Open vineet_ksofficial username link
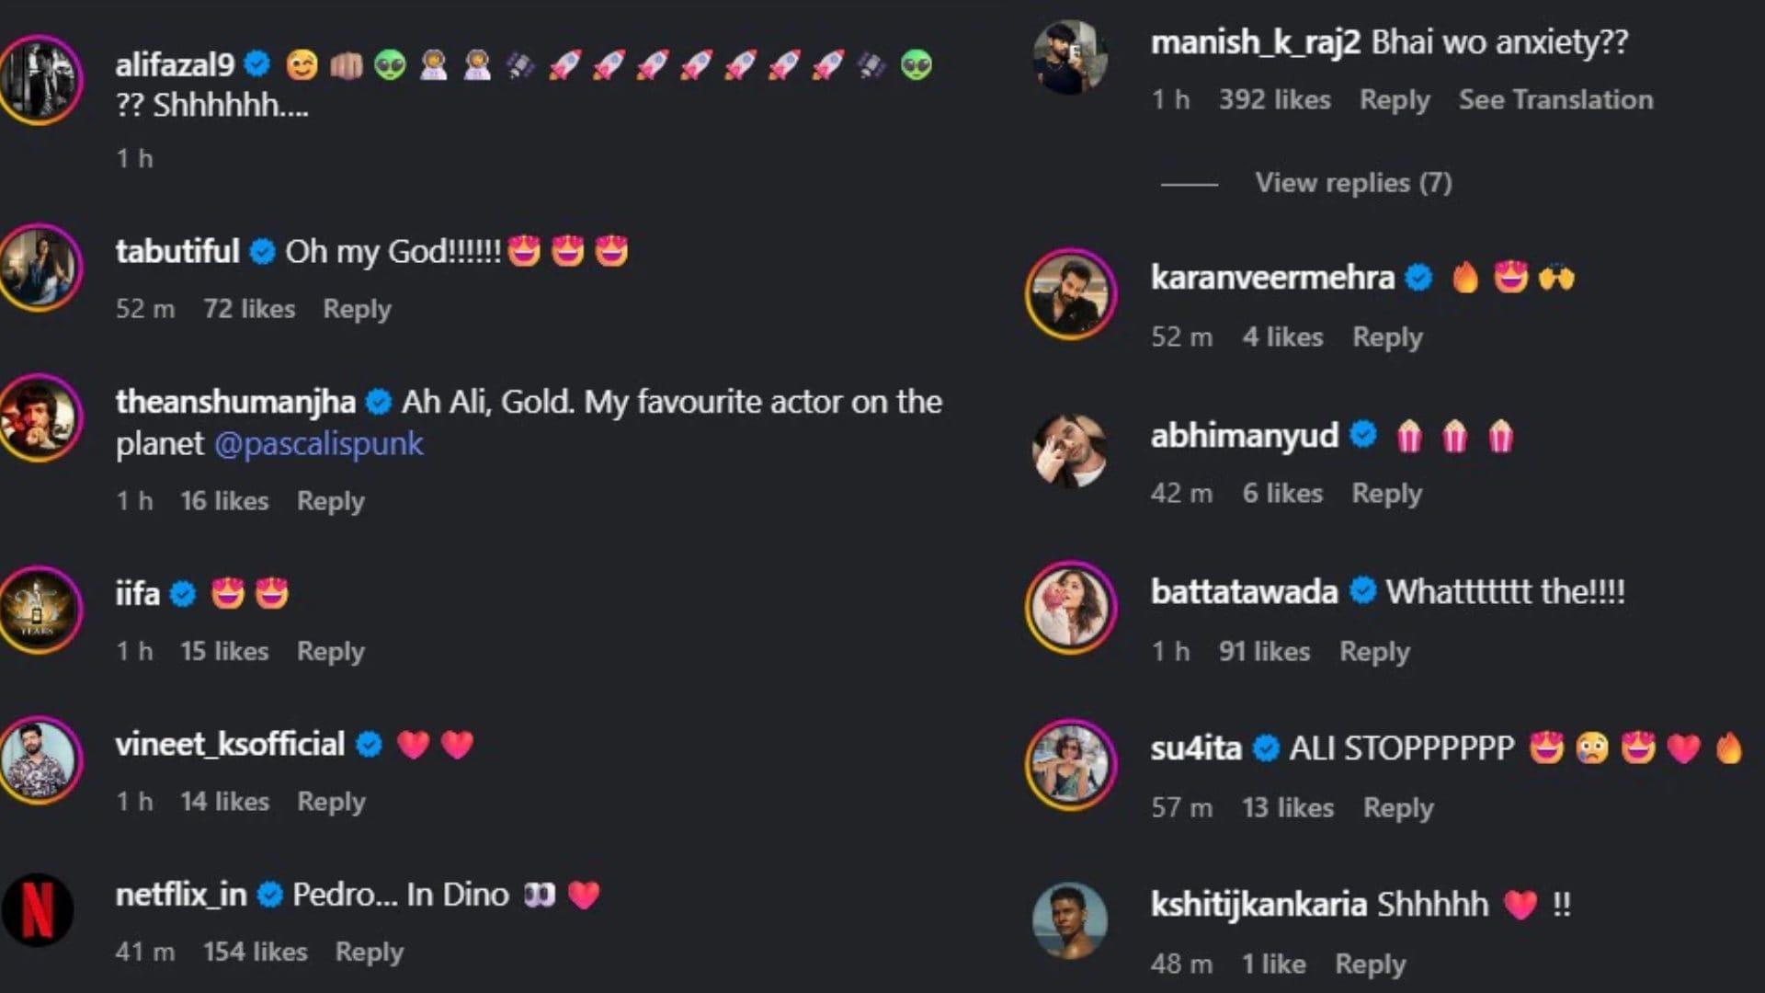The image size is (1765, 993). point(230,744)
